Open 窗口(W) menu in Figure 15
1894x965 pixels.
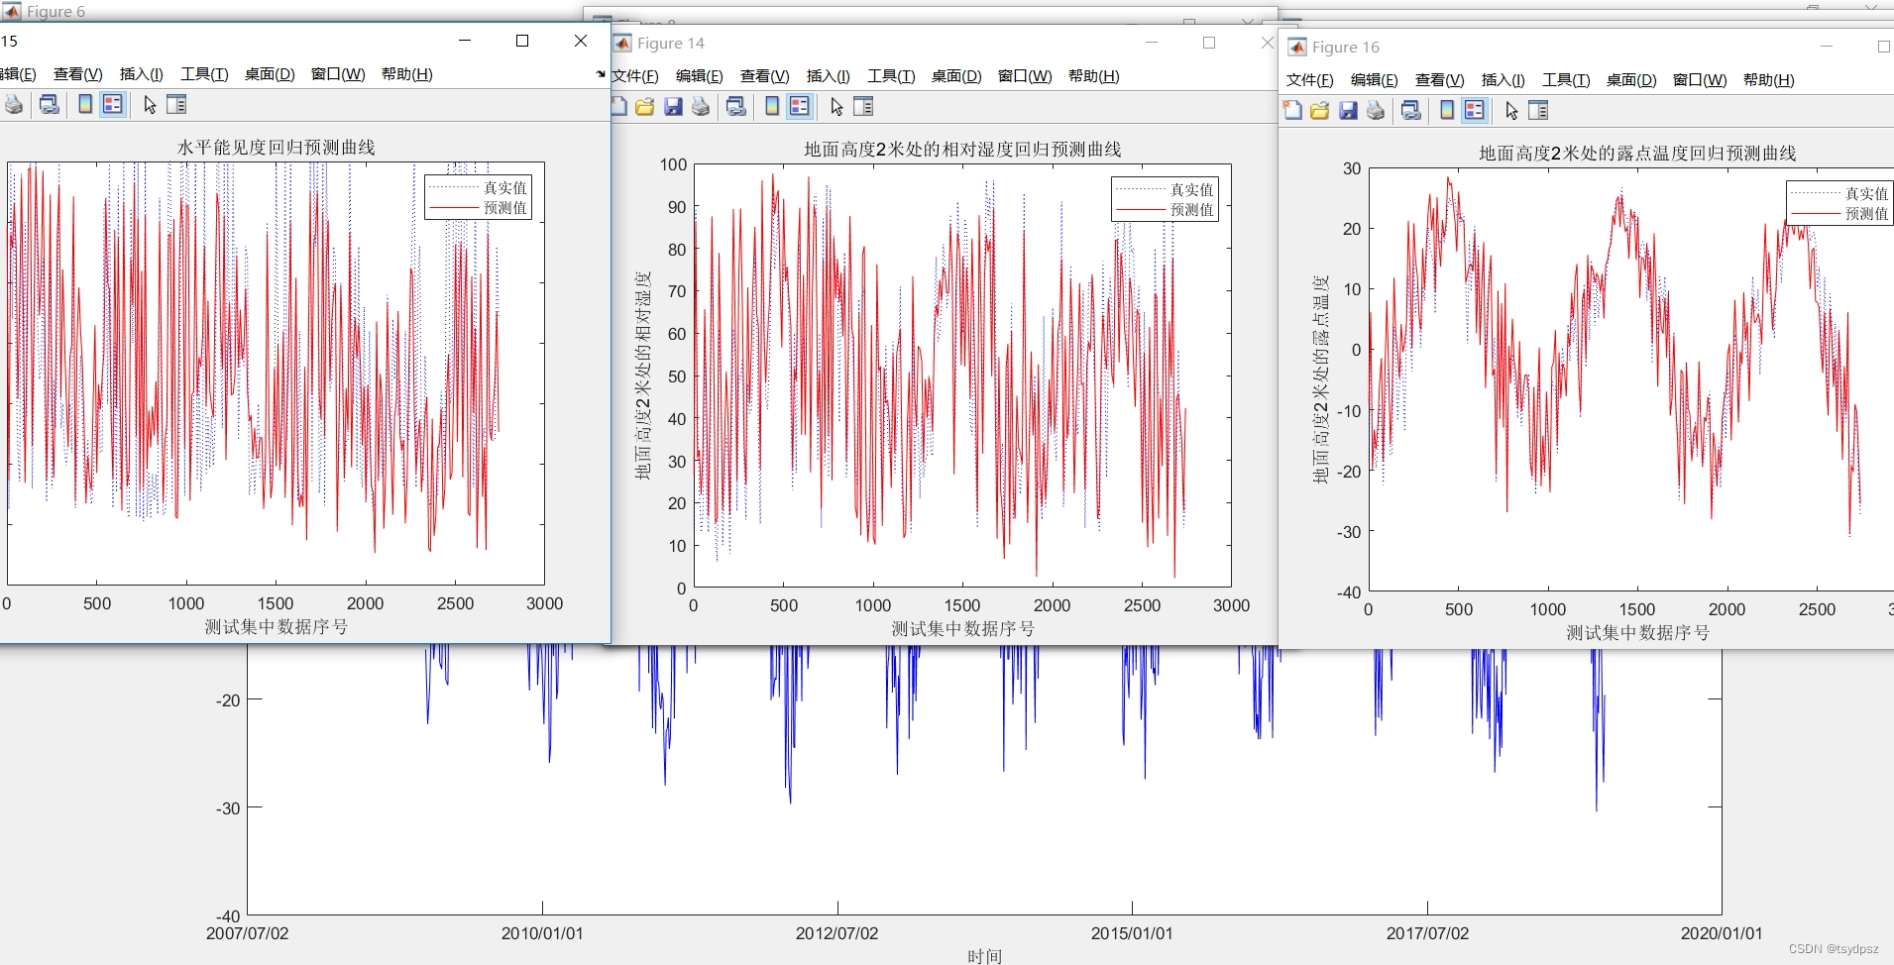[338, 74]
